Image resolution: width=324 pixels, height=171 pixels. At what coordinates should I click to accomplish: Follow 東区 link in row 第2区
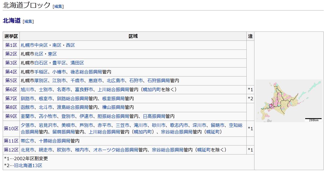tap(52, 54)
